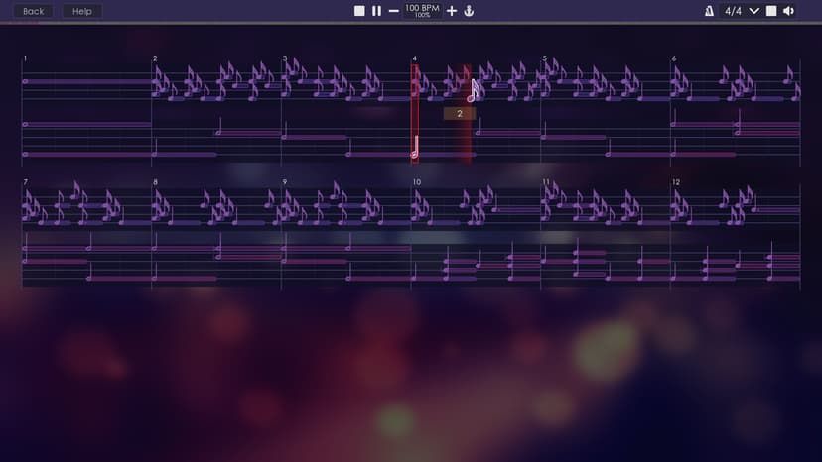Click the 4/4 time signature value
The image size is (822, 462).
[x=733, y=11]
